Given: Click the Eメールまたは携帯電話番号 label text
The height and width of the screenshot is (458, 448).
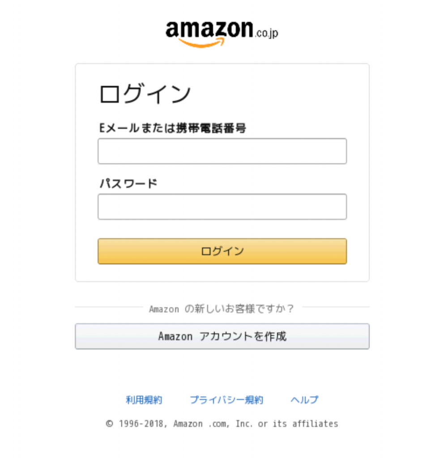Looking at the screenshot, I should 172,128.
